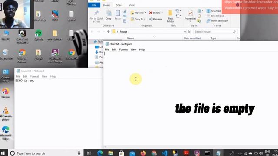Open Adobe Acrobat from the taskbar
Viewport: 278px width, 156px height.
tap(186, 153)
